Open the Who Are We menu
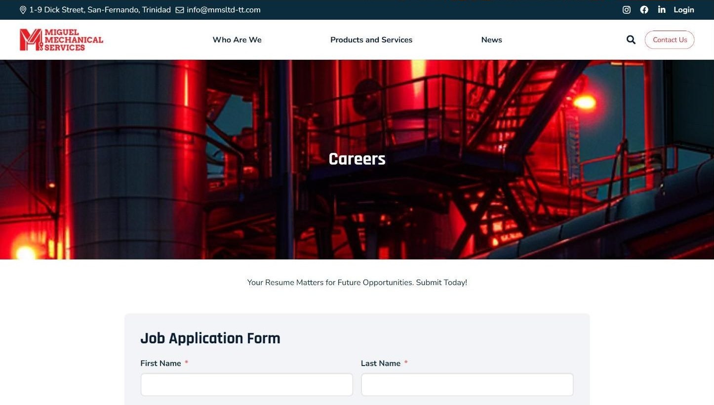The width and height of the screenshot is (714, 405). click(x=237, y=40)
